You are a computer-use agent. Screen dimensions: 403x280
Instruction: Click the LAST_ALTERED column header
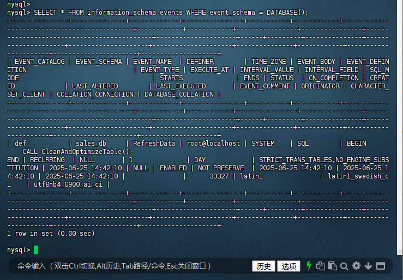95,86
